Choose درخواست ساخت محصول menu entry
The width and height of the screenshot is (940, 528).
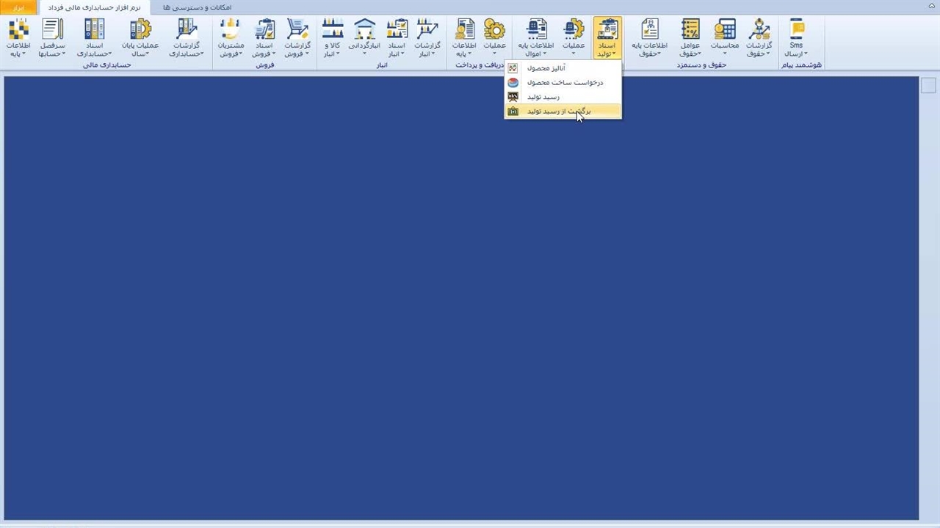coord(564,83)
